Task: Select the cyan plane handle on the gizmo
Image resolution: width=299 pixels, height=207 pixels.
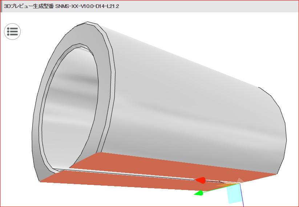Action: point(234,194)
